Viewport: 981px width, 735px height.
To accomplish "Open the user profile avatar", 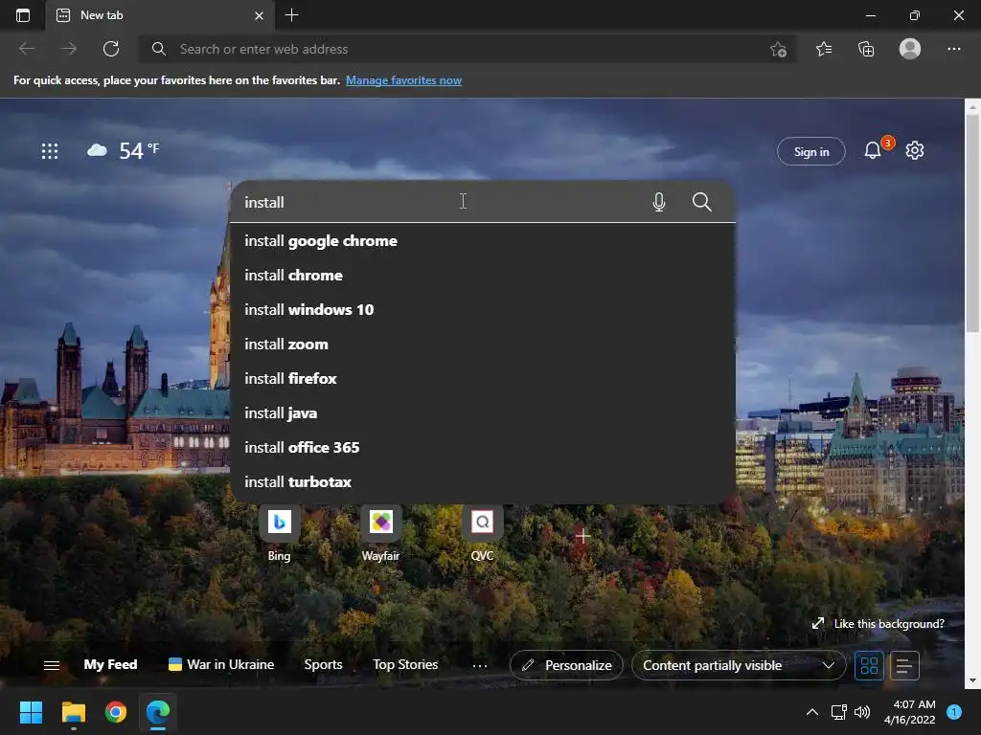I will click(x=910, y=49).
